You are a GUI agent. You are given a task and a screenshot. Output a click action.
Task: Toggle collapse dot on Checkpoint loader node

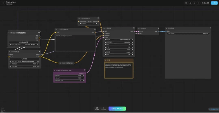coord(9,33)
